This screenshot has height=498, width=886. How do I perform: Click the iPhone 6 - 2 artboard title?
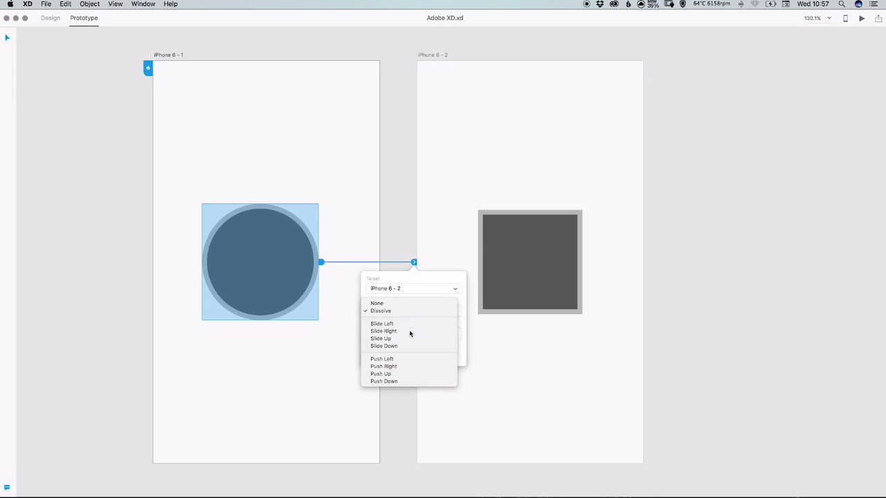pyautogui.click(x=433, y=55)
